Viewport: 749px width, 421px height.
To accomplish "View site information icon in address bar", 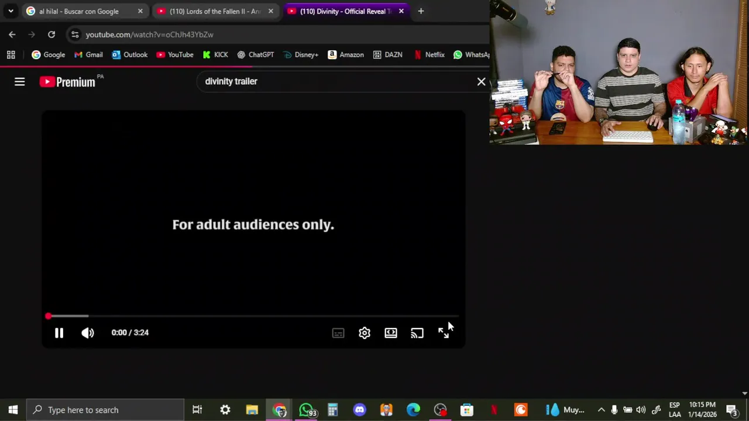I will (75, 34).
